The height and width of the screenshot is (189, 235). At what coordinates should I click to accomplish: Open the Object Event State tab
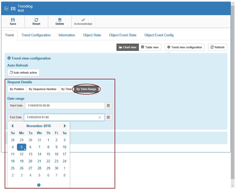coord(122,35)
